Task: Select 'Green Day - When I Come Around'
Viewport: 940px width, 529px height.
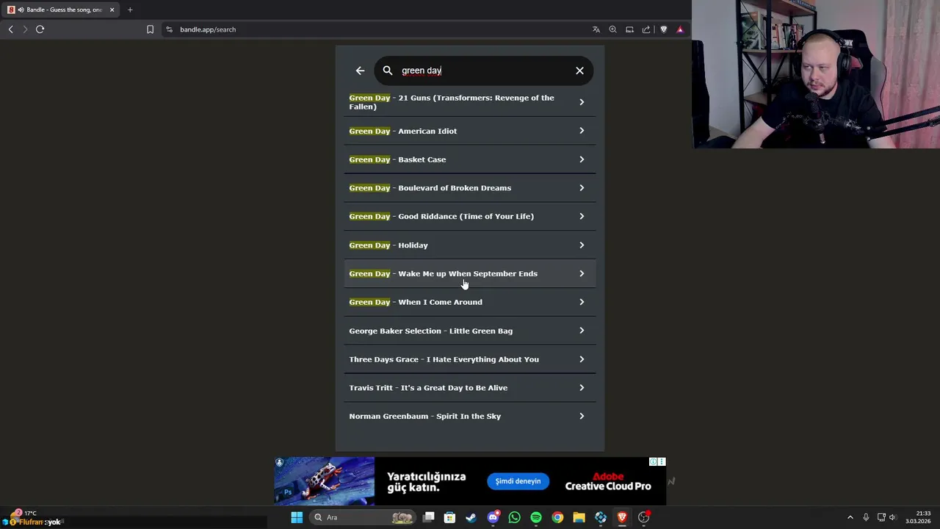Action: [469, 302]
